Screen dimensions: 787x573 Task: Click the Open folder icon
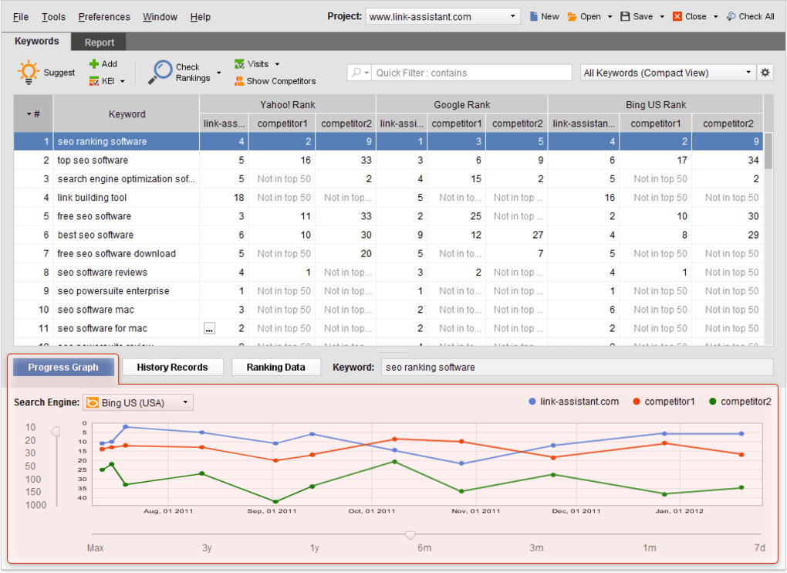572,16
